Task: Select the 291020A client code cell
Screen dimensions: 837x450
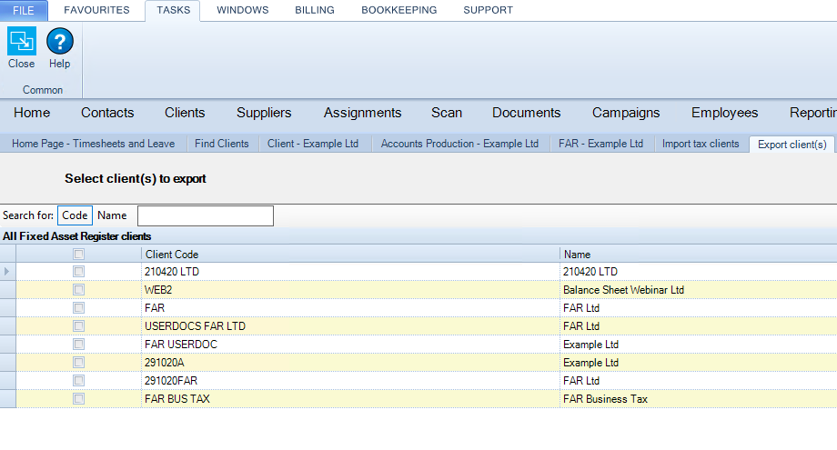Action: click(x=350, y=363)
